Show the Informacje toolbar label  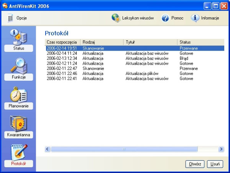click(210, 18)
